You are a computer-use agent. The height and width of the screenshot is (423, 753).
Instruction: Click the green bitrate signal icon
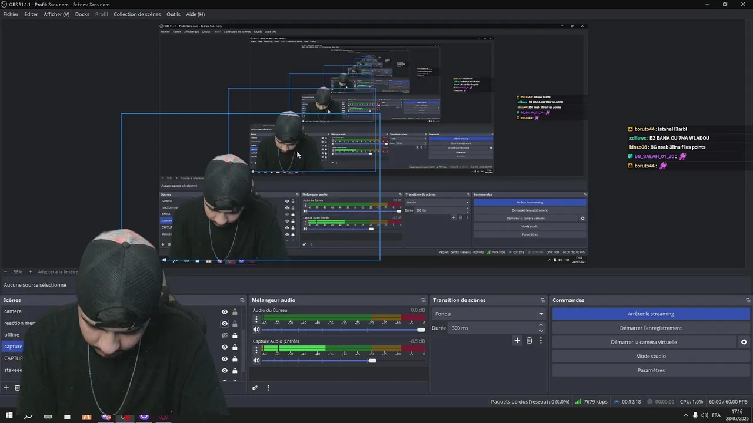coord(578,402)
